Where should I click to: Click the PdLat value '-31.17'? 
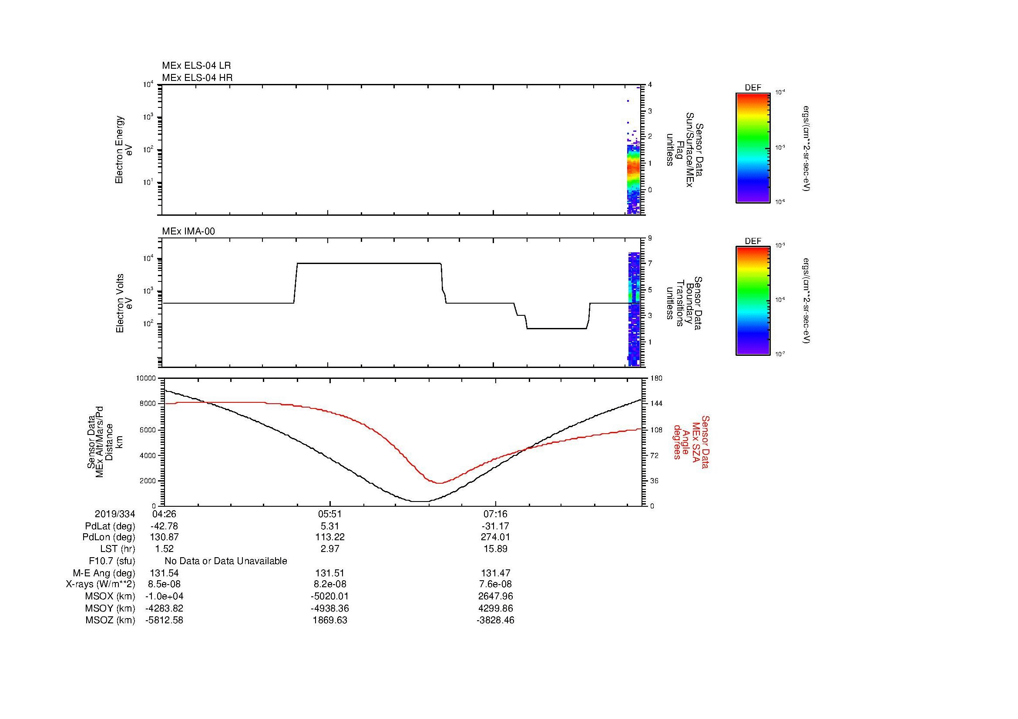[495, 526]
